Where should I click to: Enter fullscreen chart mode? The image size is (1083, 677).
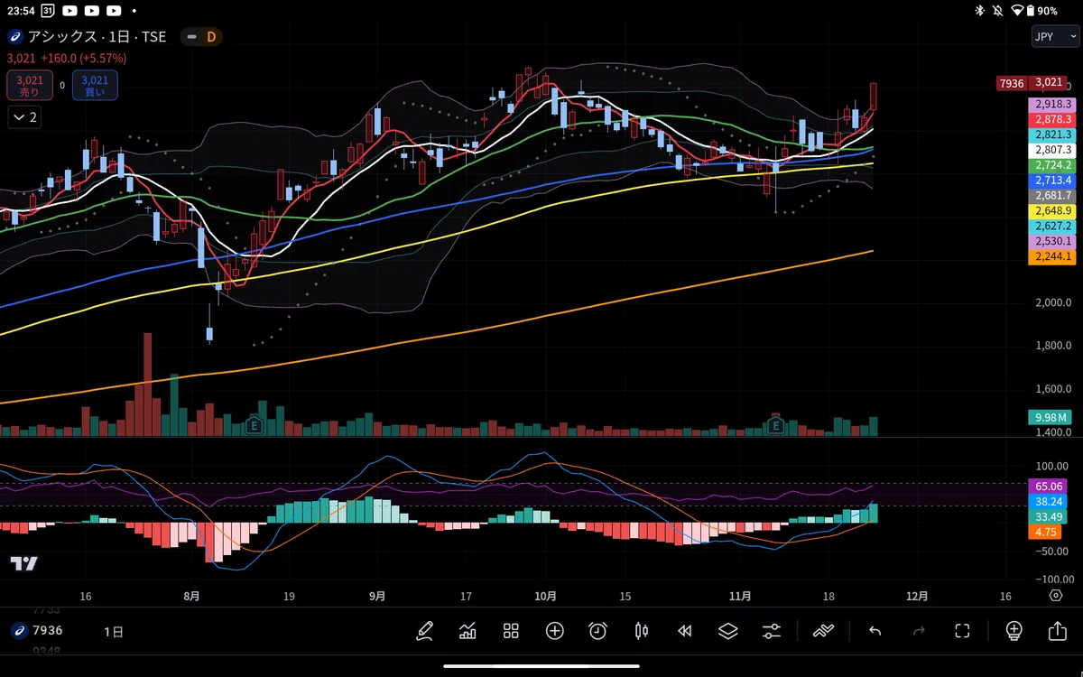(x=962, y=631)
